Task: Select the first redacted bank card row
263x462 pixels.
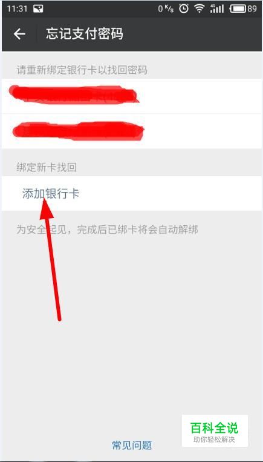Action: [132, 96]
